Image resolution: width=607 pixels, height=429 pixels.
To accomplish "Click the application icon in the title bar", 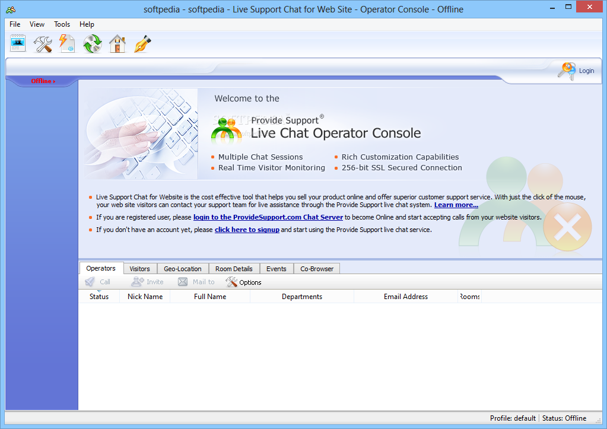I will click(x=11, y=9).
